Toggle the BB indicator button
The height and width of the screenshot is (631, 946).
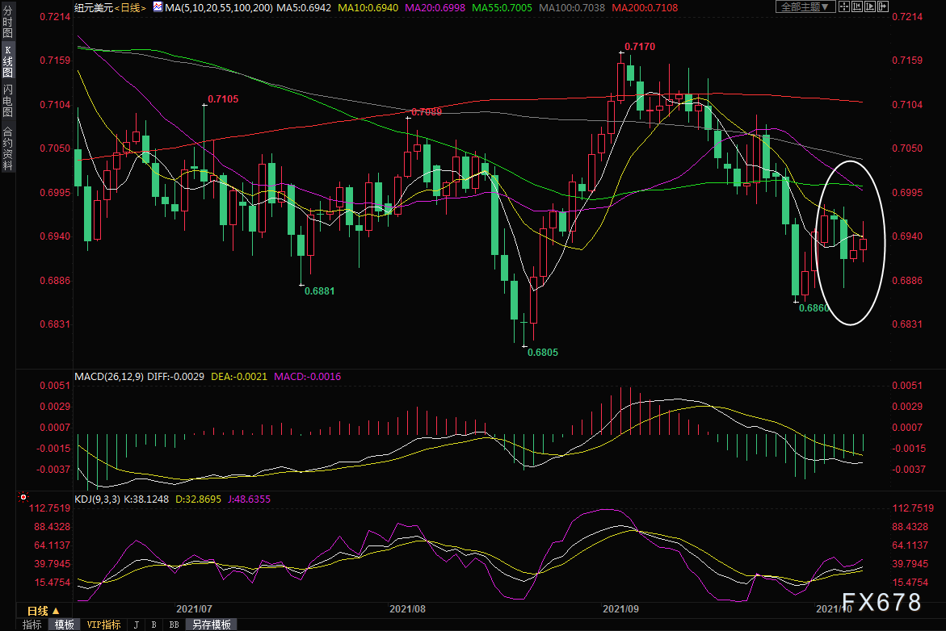(174, 625)
